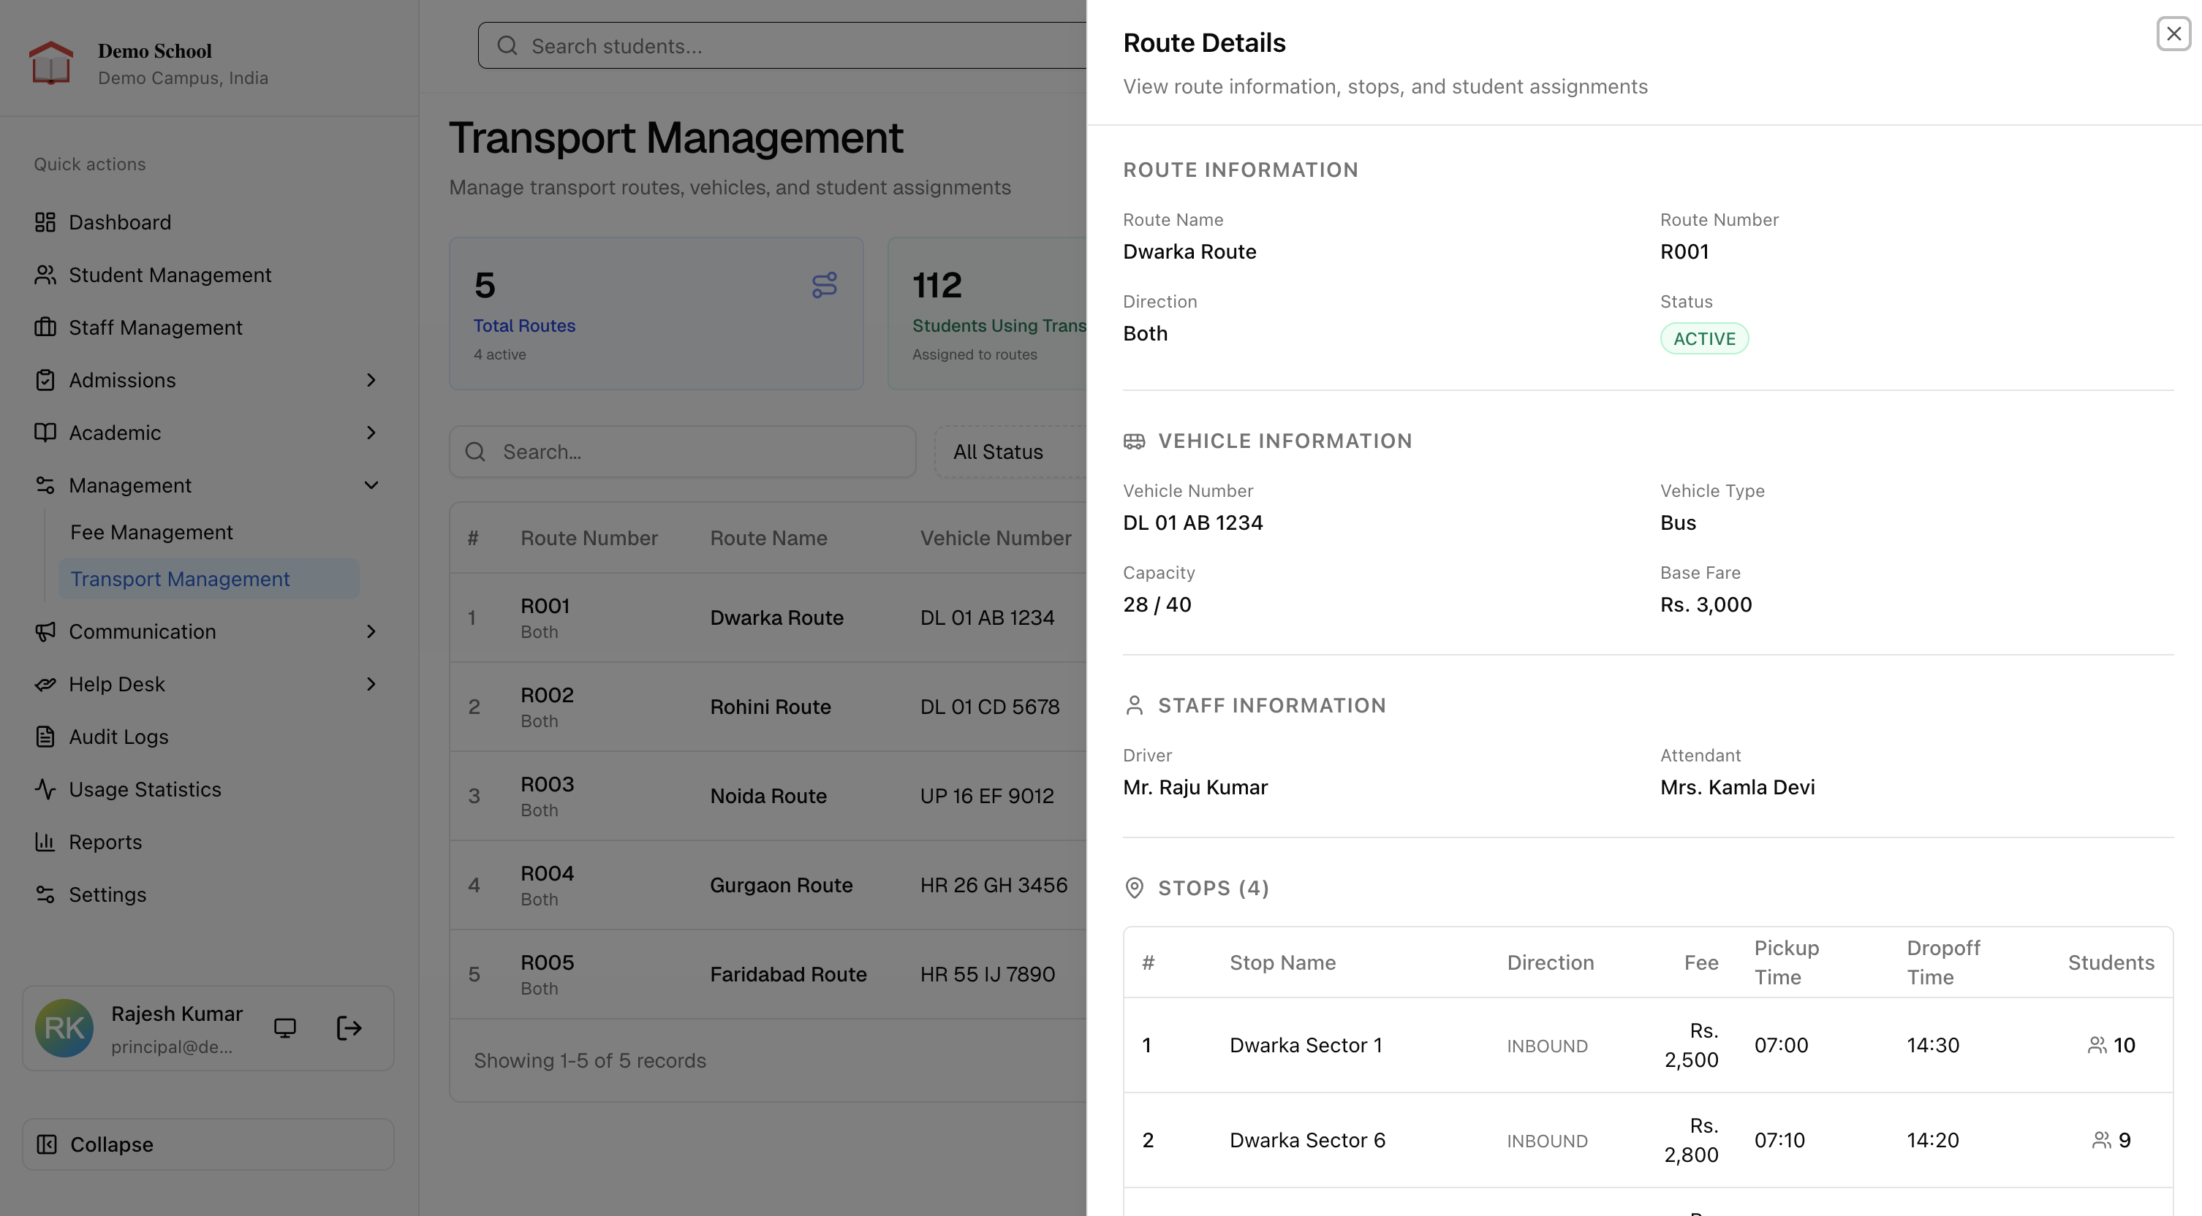The width and height of the screenshot is (2202, 1216).
Task: Click the Dashboard grid icon in sidebar
Action: pyautogui.click(x=45, y=222)
